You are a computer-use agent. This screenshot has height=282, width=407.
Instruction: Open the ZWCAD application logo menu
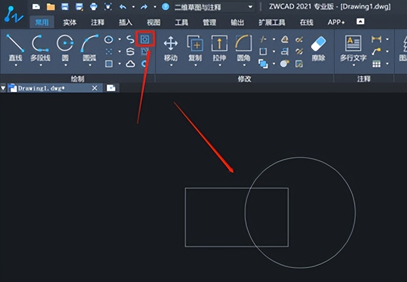coord(14,15)
